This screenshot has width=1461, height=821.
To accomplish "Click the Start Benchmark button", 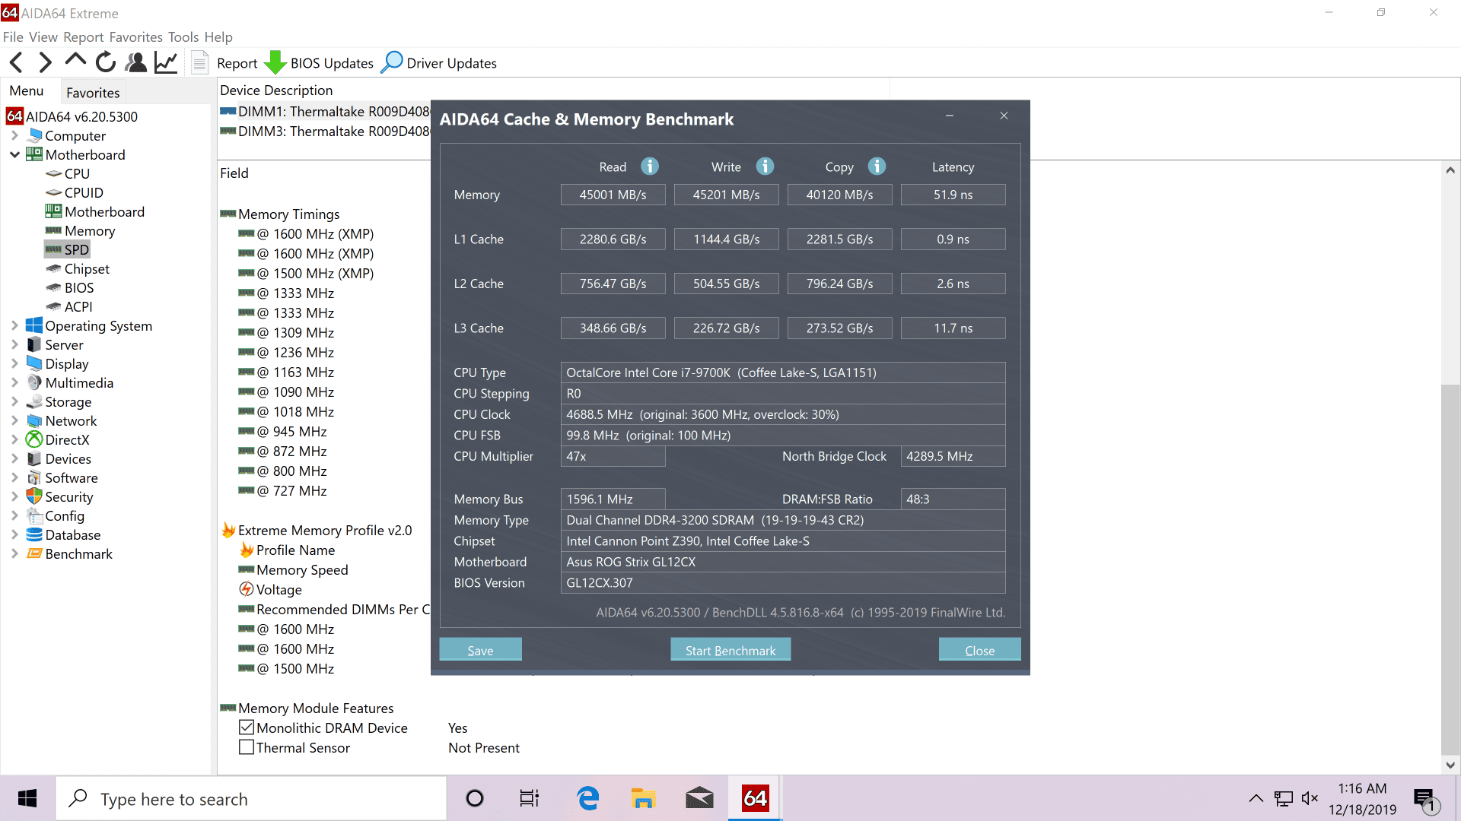I will coord(730,650).
